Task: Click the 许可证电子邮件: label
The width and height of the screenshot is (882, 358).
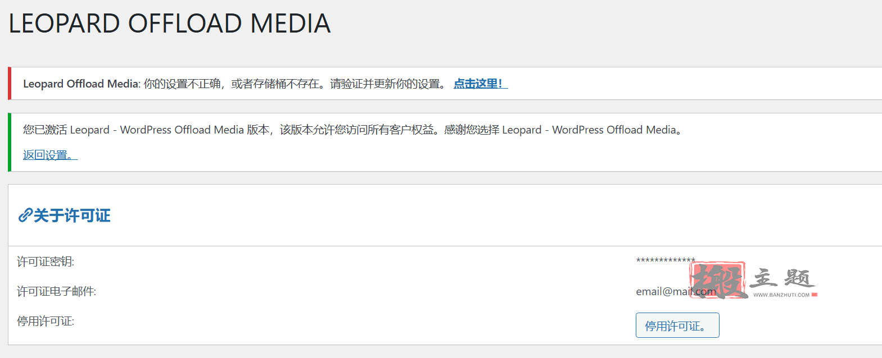Action: [56, 291]
